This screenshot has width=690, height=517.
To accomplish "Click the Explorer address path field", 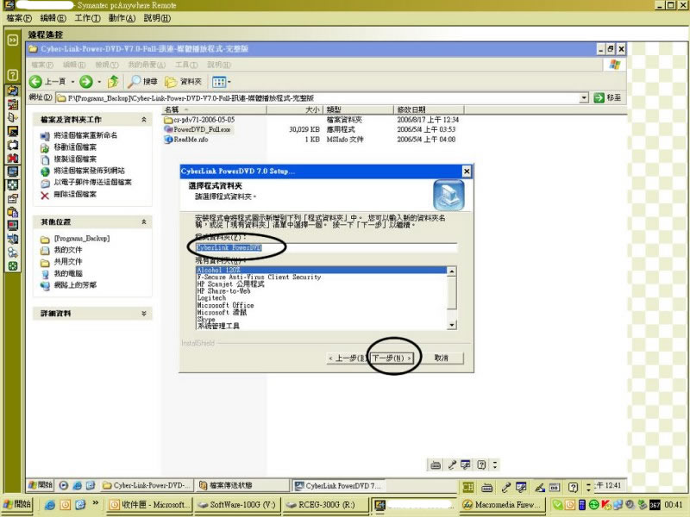I will coord(317,97).
